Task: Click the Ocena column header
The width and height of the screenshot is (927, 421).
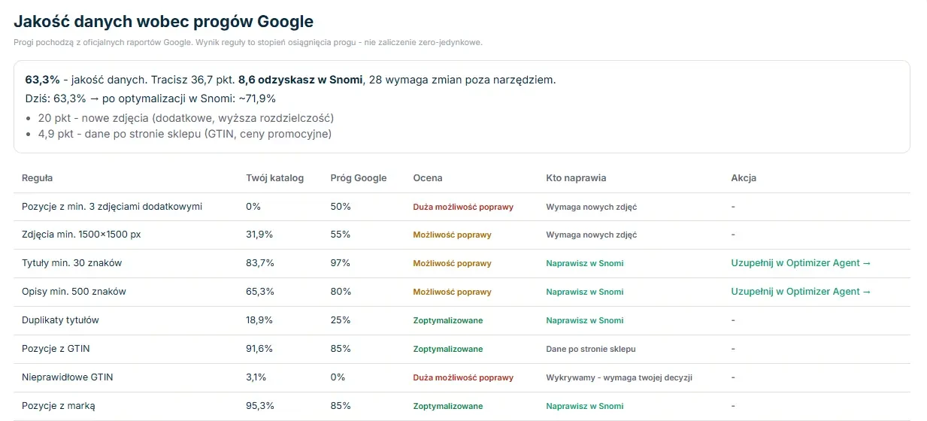Action: 428,178
